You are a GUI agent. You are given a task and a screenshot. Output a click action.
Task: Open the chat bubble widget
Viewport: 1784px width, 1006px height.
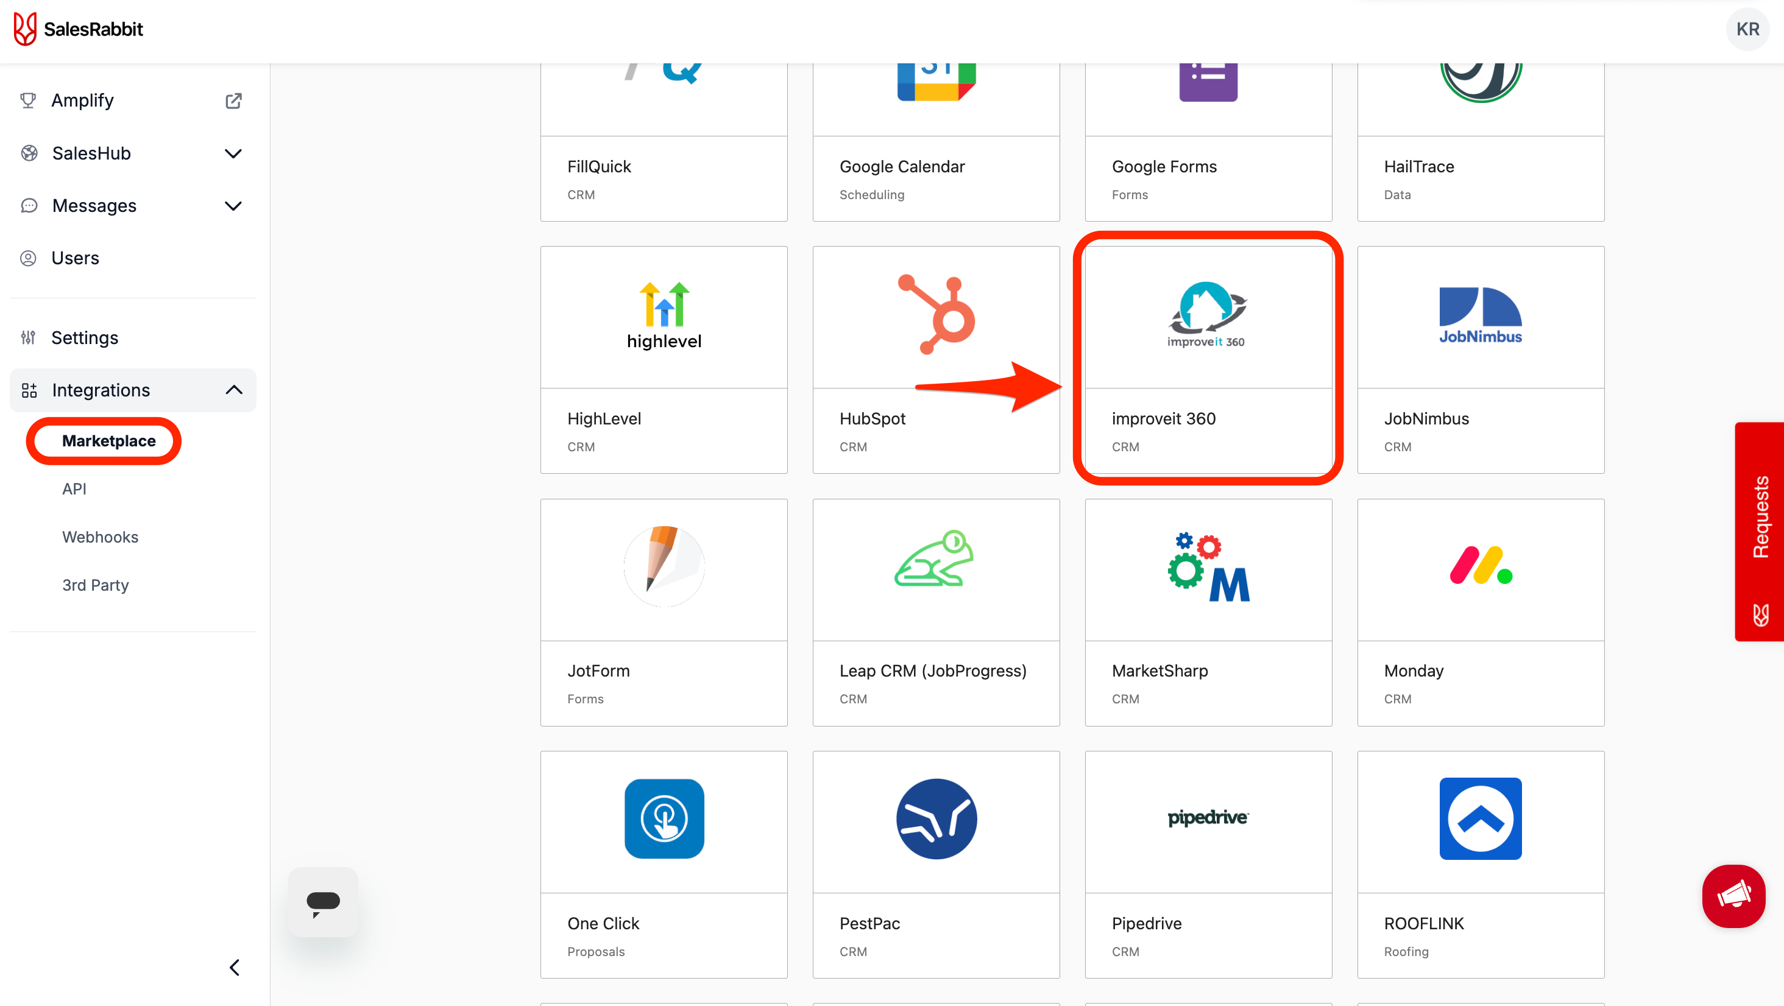323,902
